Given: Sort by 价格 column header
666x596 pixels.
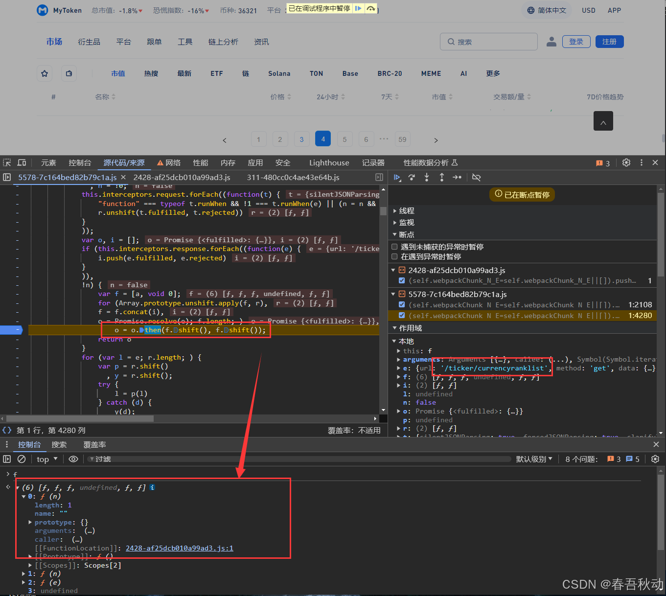Looking at the screenshot, I should (x=280, y=97).
